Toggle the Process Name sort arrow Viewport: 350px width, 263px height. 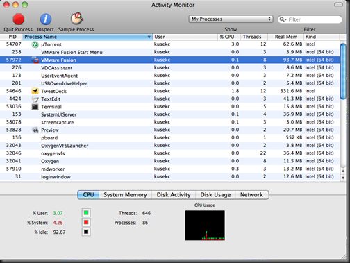(x=149, y=37)
